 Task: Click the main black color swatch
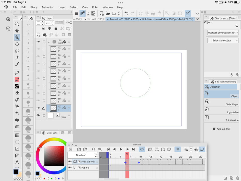tap(16, 171)
